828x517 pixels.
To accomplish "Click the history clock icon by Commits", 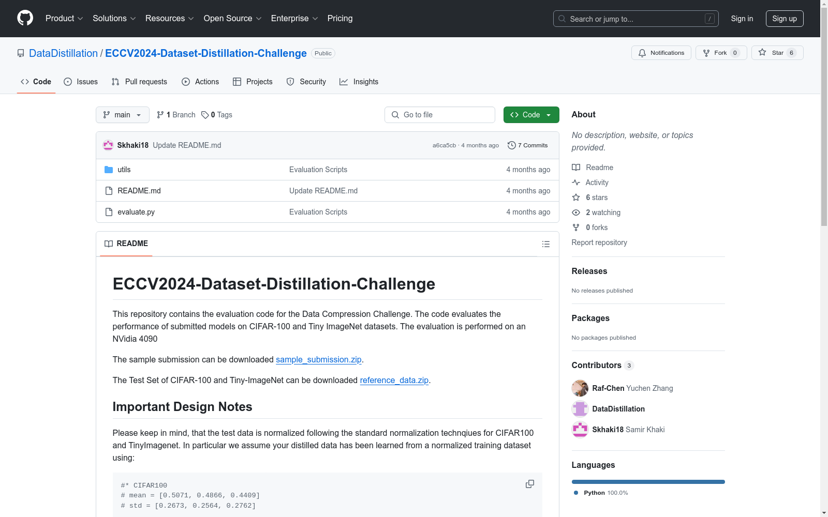I will click(512, 145).
